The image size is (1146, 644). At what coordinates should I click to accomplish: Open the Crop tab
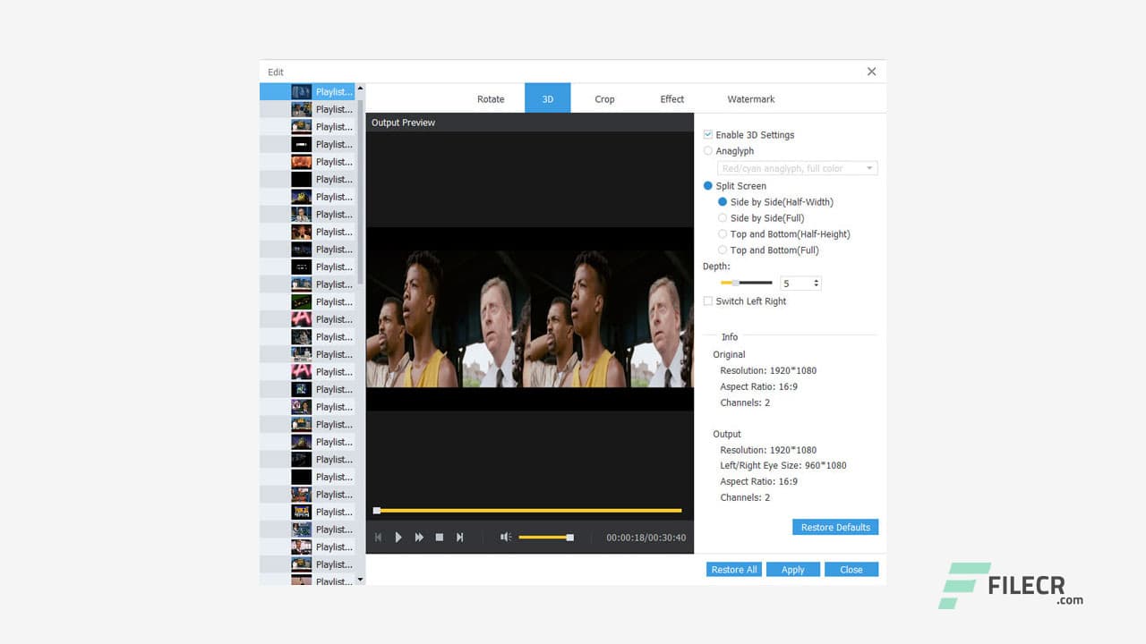604,98
